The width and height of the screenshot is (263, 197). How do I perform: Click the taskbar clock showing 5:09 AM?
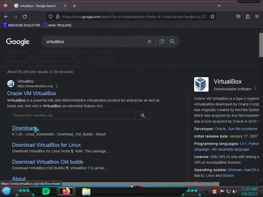coord(249,191)
